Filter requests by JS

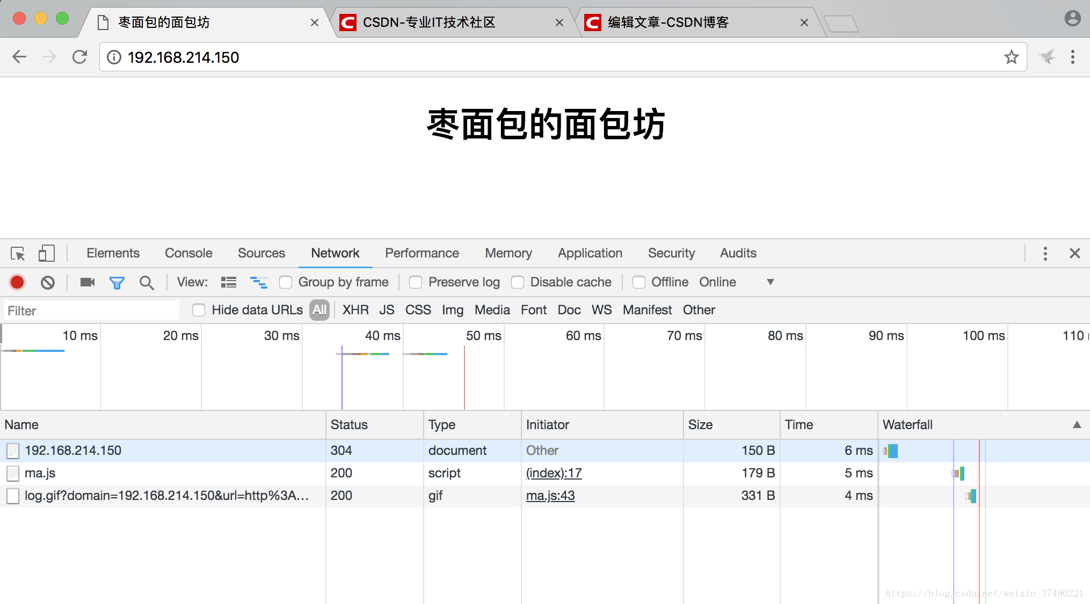[387, 310]
